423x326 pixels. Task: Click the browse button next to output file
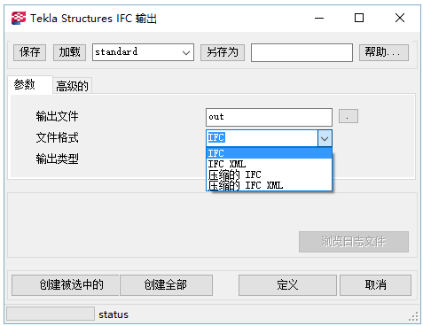[349, 116]
